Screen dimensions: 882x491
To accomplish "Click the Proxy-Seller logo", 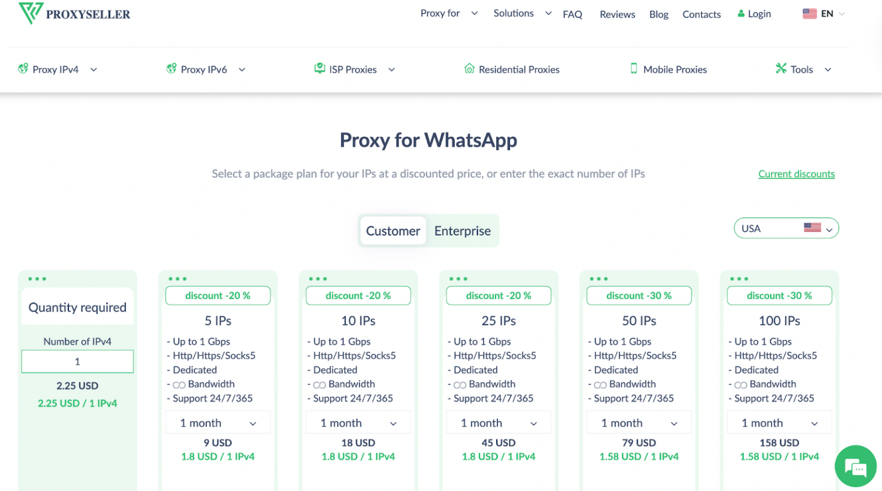I will tap(73, 13).
